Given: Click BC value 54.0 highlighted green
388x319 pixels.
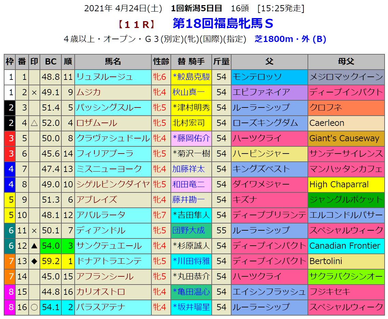Looking at the screenshot, I should coord(51,246).
